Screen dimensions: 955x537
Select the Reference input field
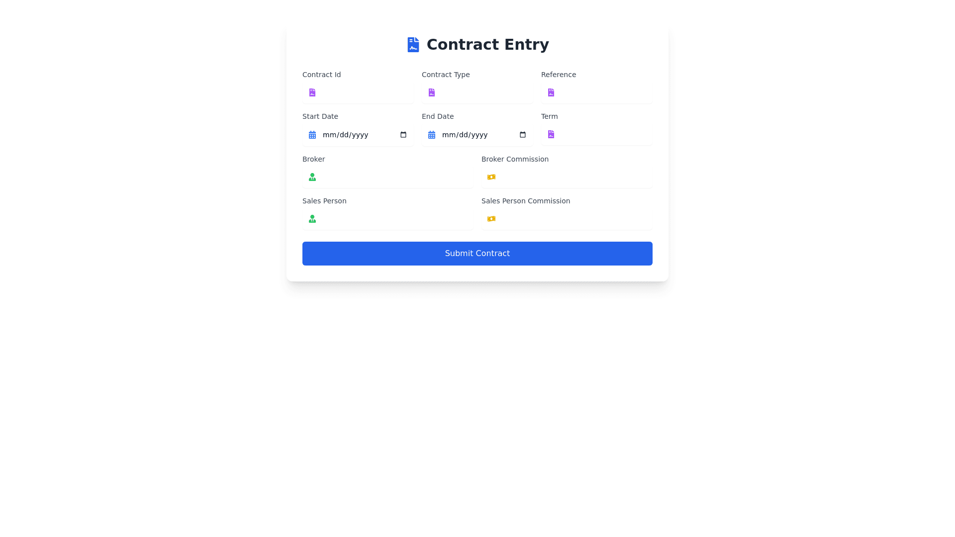(604, 92)
